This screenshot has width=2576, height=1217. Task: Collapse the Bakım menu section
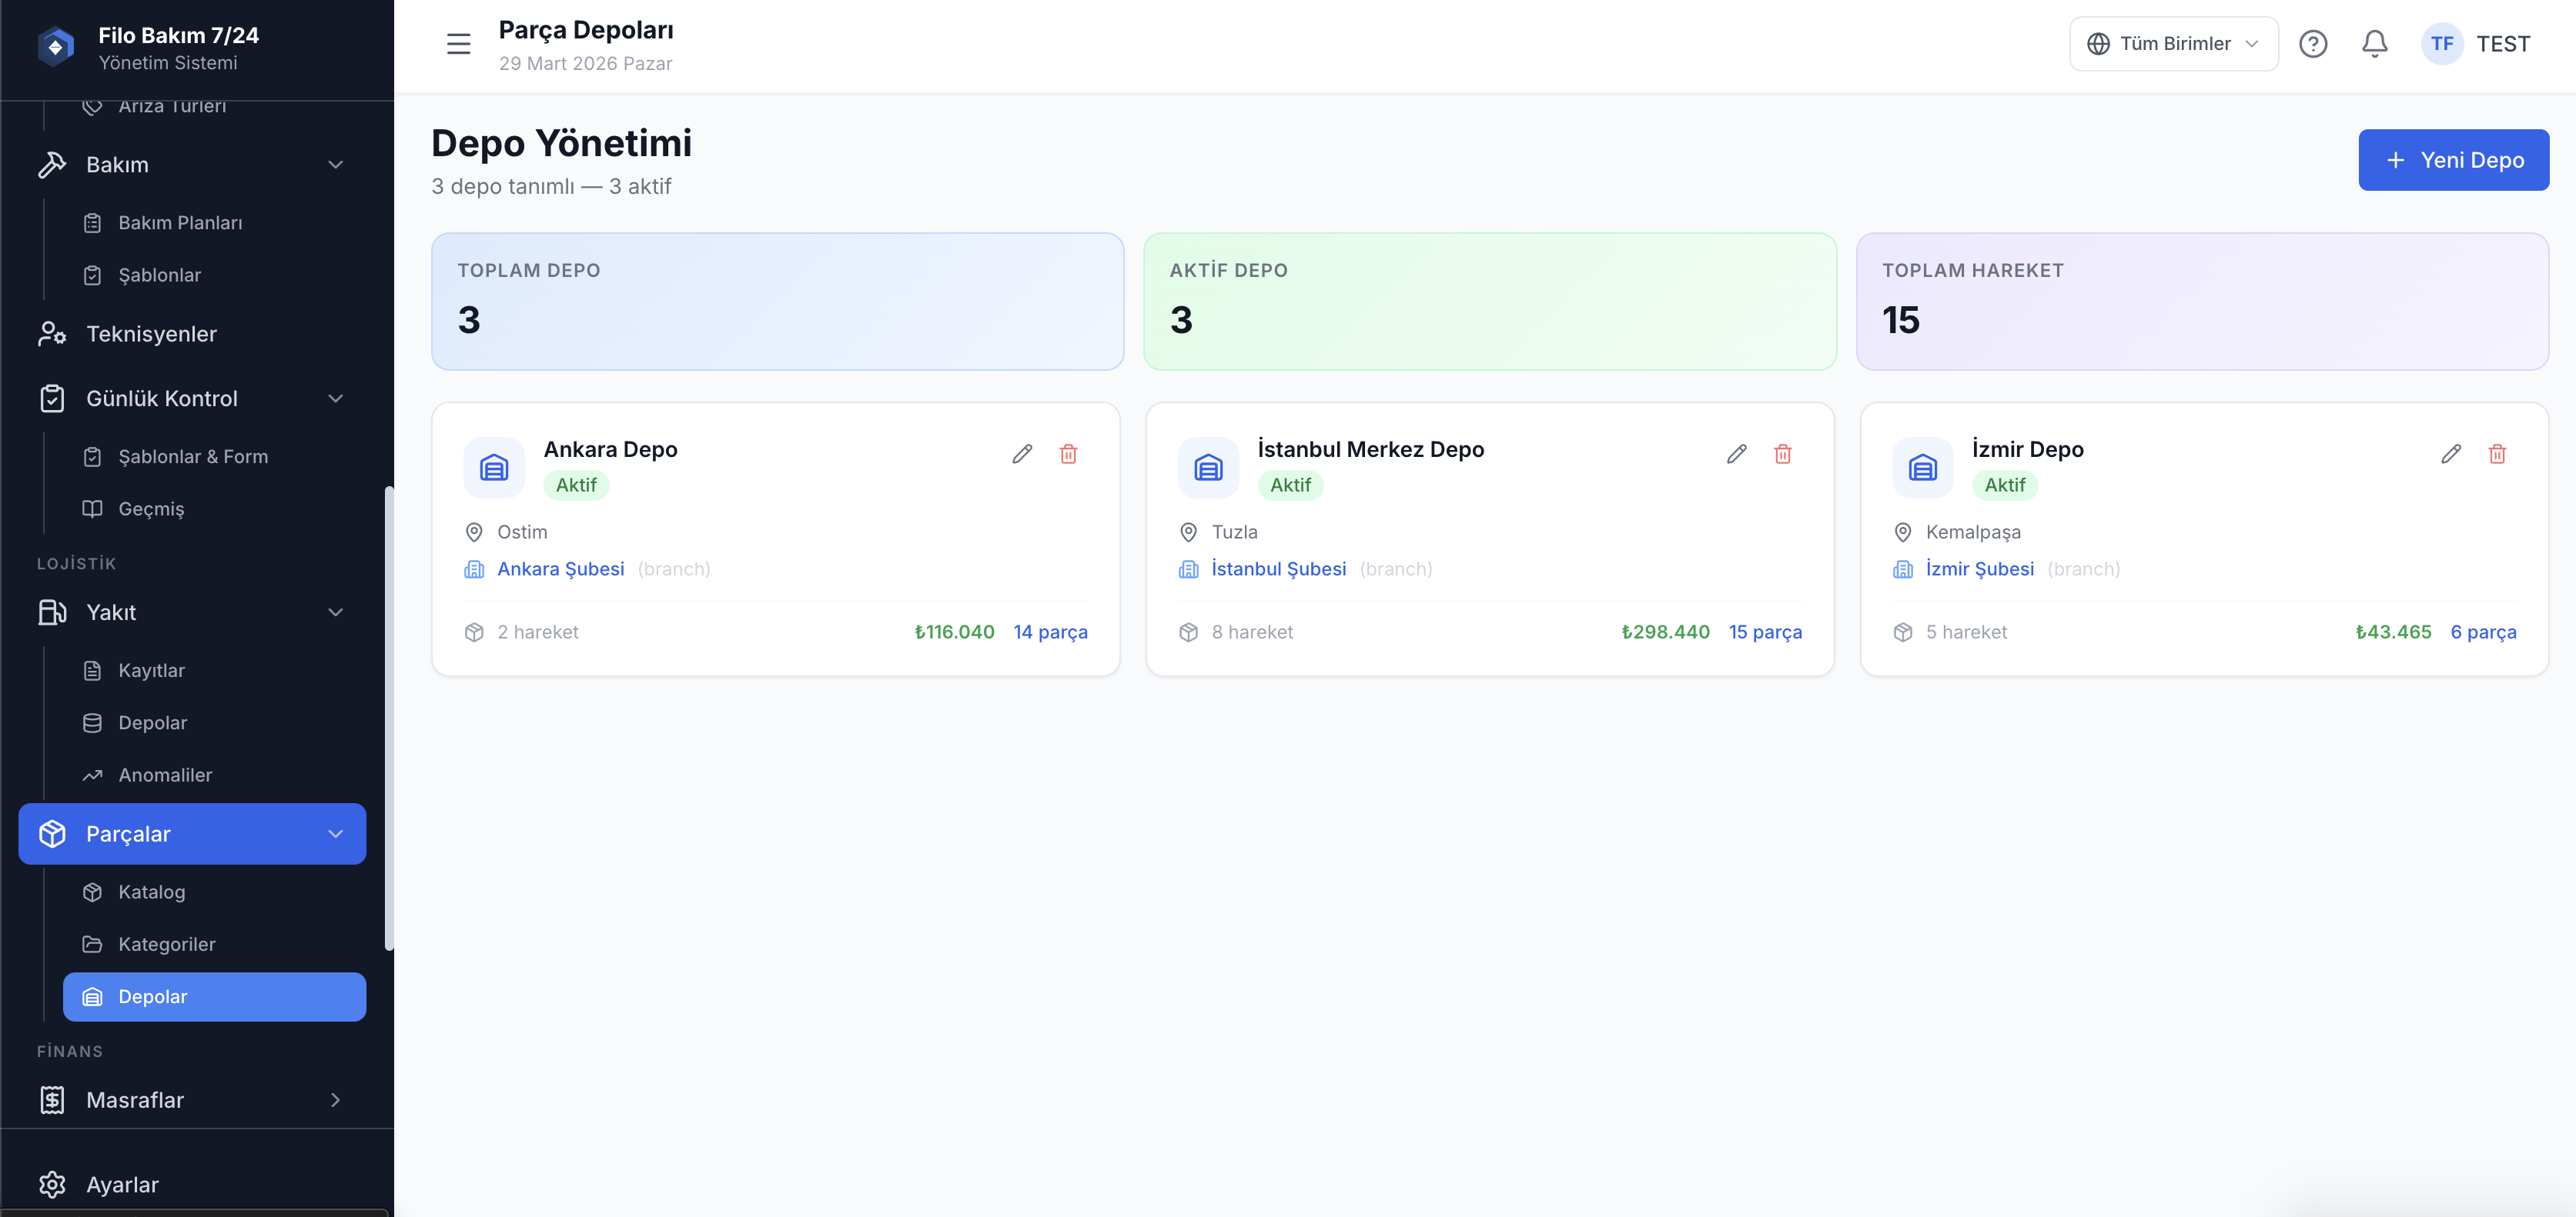335,165
